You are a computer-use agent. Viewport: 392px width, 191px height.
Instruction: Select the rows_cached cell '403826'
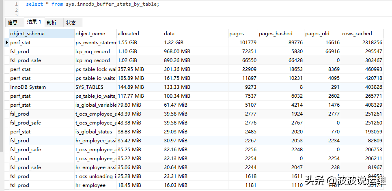[362, 87]
